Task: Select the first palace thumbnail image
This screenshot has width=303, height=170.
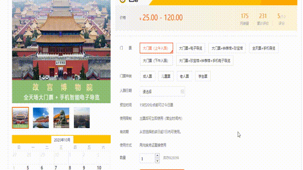Action: 20,118
